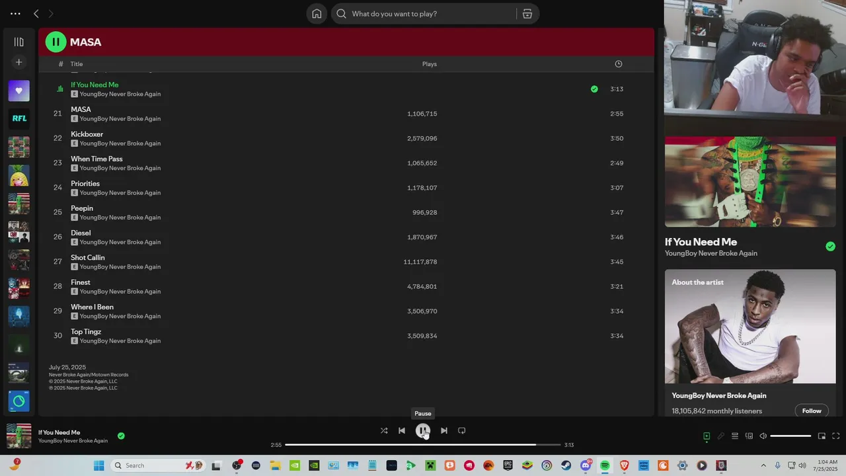846x476 pixels.
Task: Open Steam from the taskbar
Action: pos(566,465)
